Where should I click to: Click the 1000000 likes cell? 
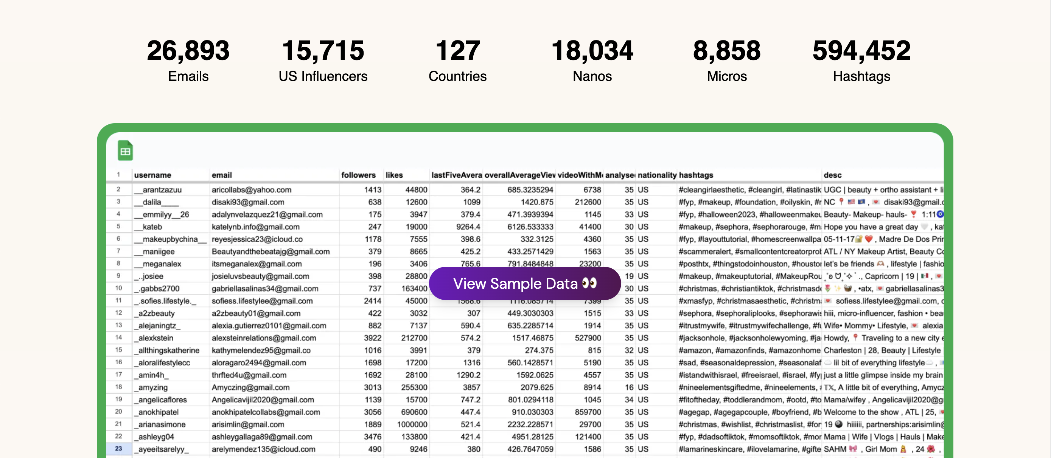(x=412, y=424)
